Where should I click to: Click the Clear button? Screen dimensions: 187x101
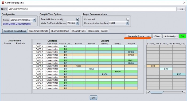pos(157,36)
